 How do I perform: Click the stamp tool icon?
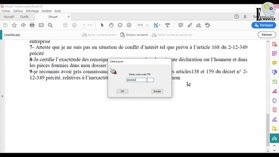point(208,25)
